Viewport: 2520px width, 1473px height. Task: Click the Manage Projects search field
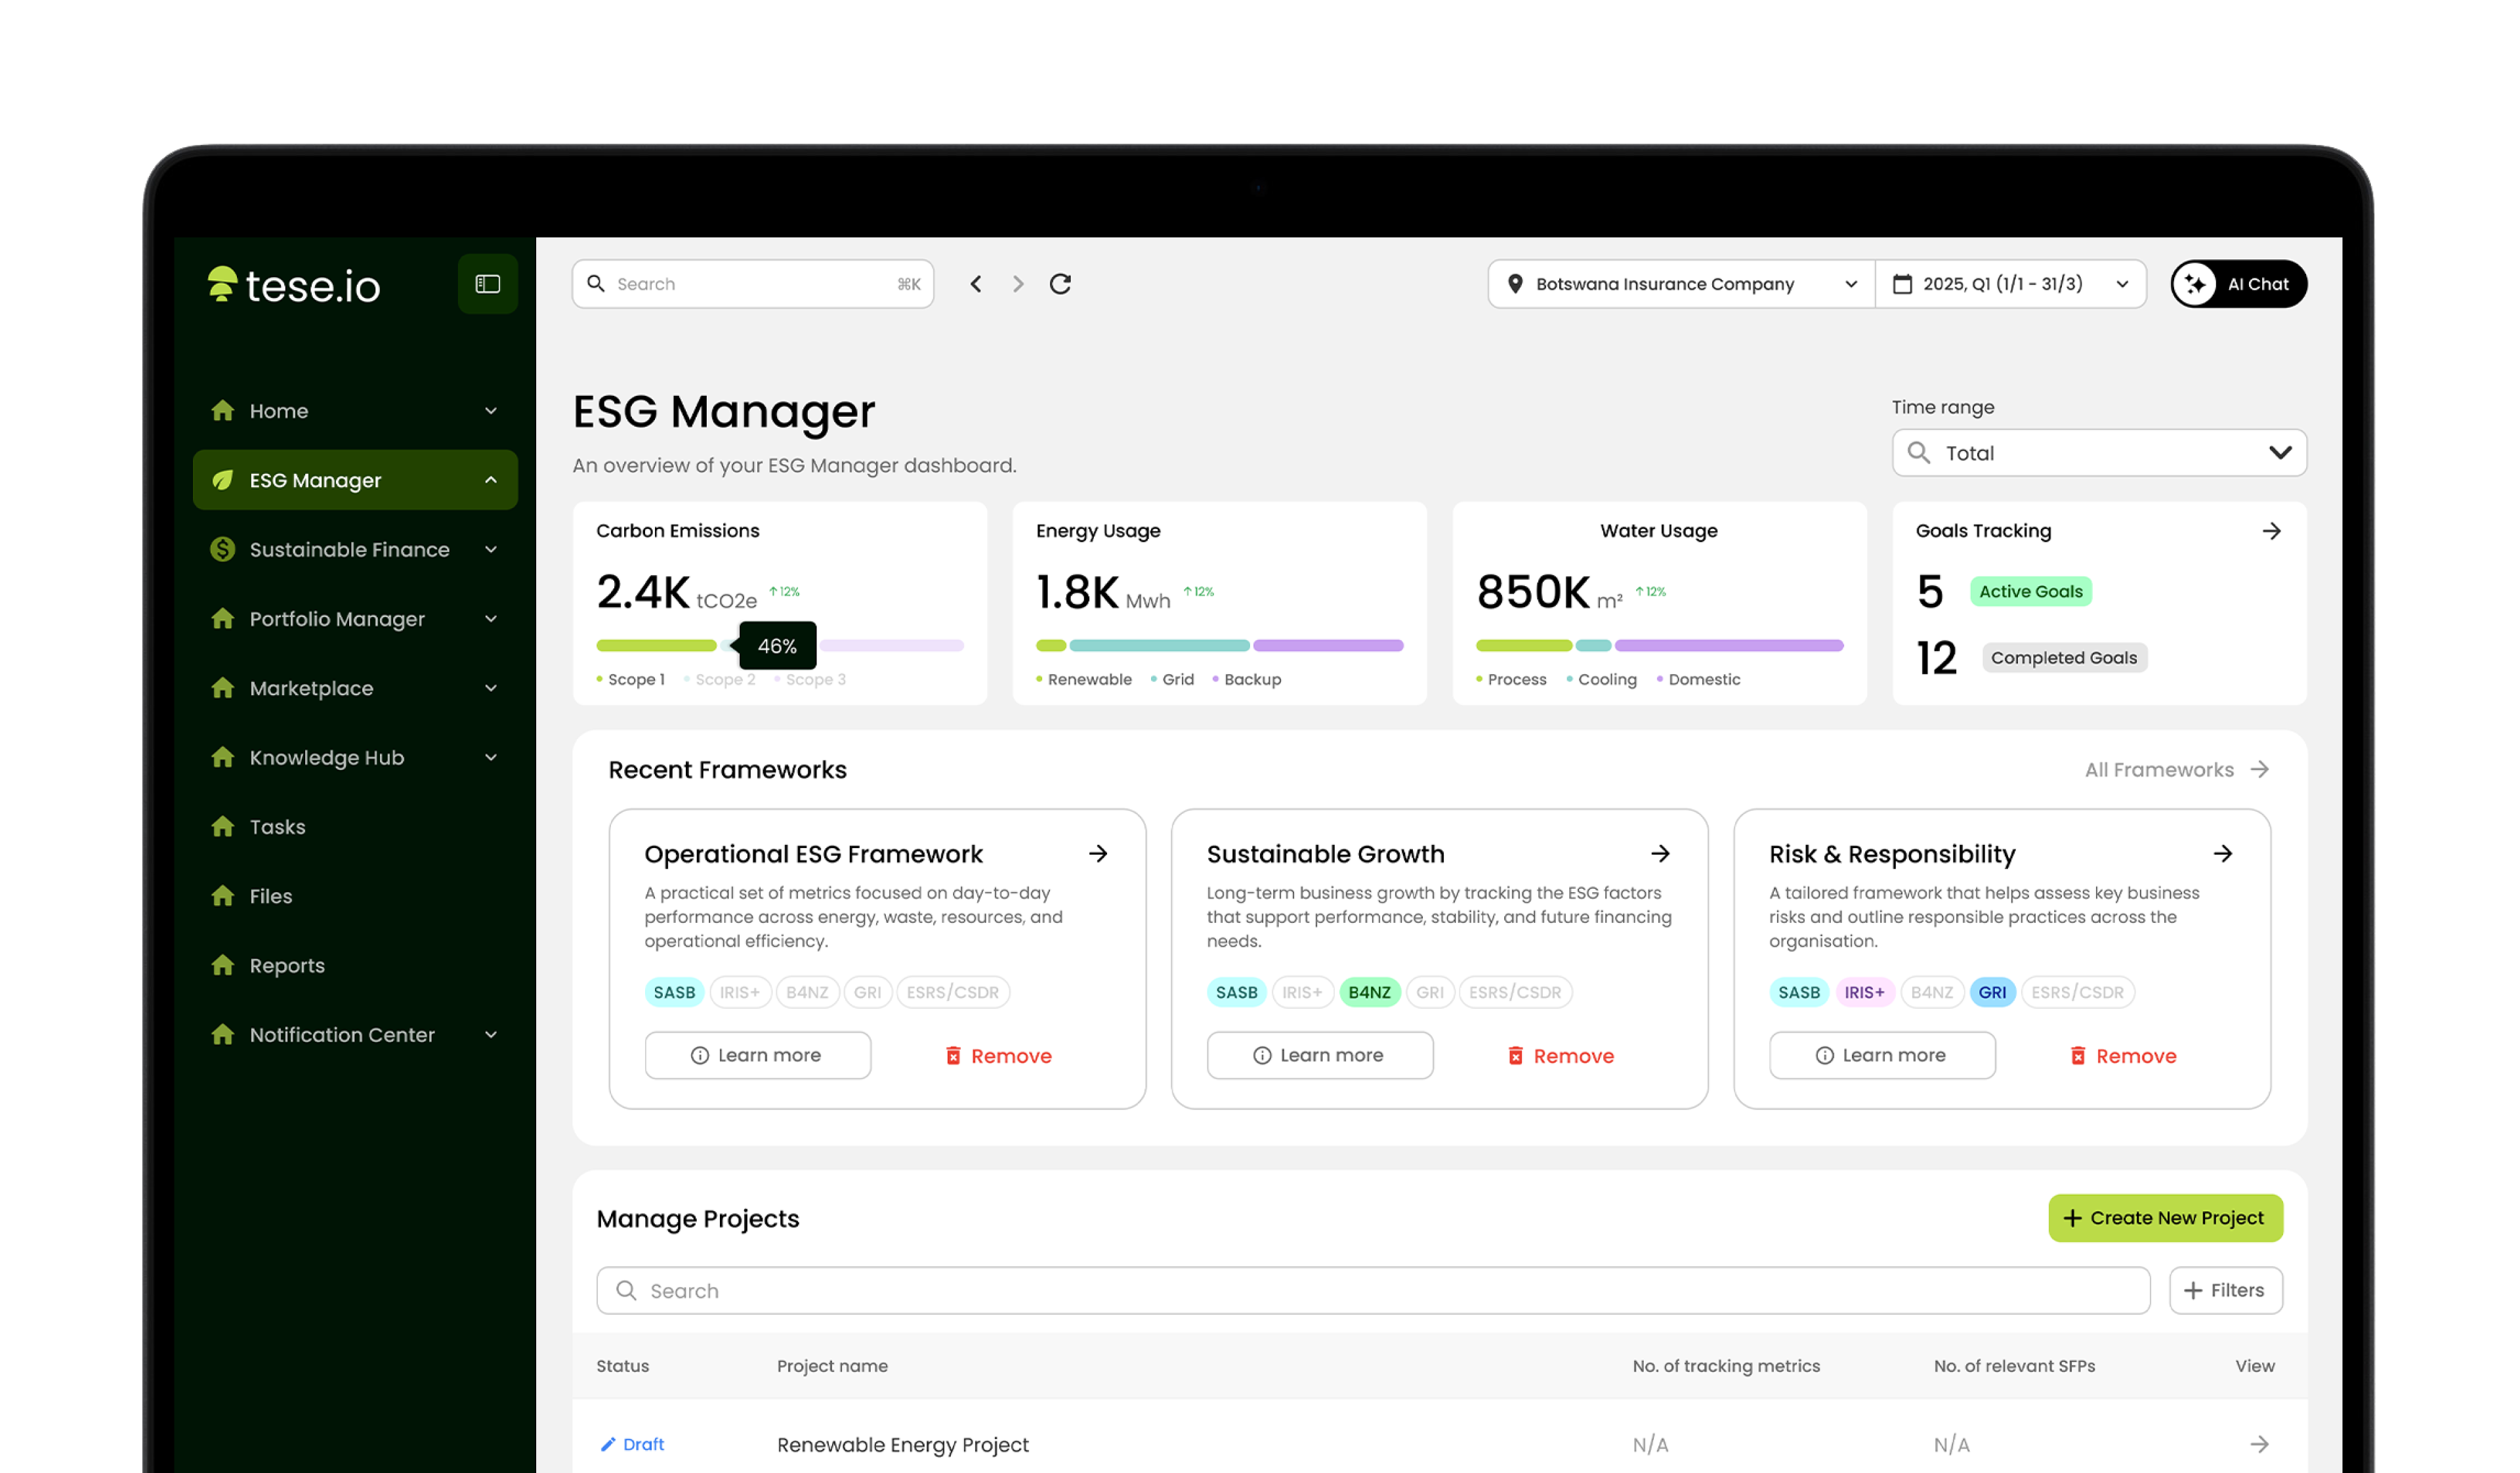1372,1290
